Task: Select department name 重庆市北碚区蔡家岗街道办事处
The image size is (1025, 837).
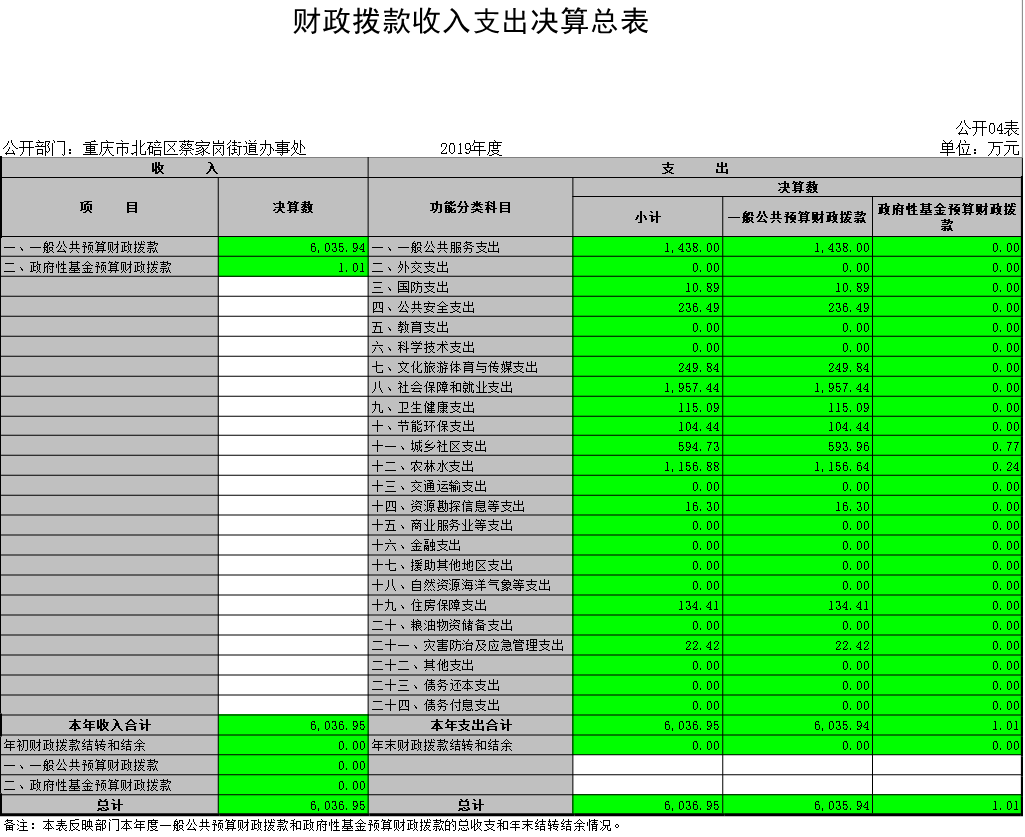Action: pos(194,148)
